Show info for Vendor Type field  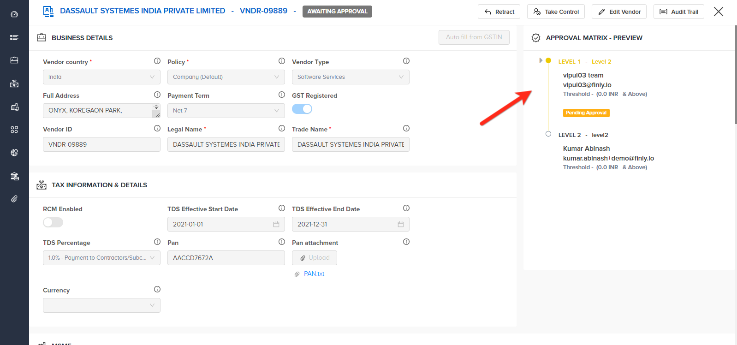coord(406,61)
